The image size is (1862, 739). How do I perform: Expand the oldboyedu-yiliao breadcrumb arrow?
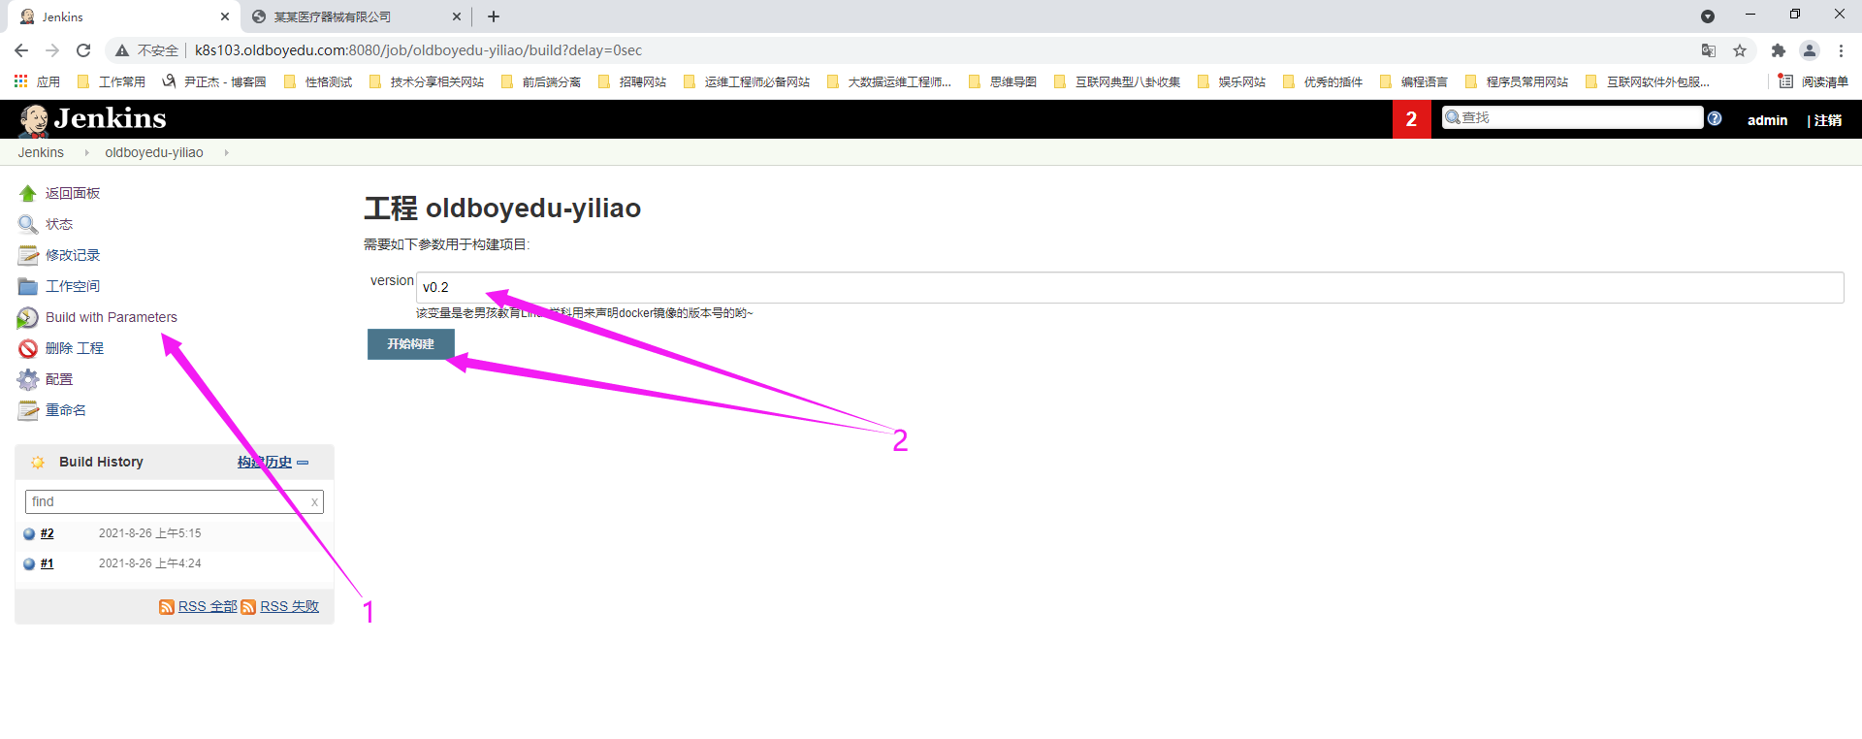click(x=226, y=153)
